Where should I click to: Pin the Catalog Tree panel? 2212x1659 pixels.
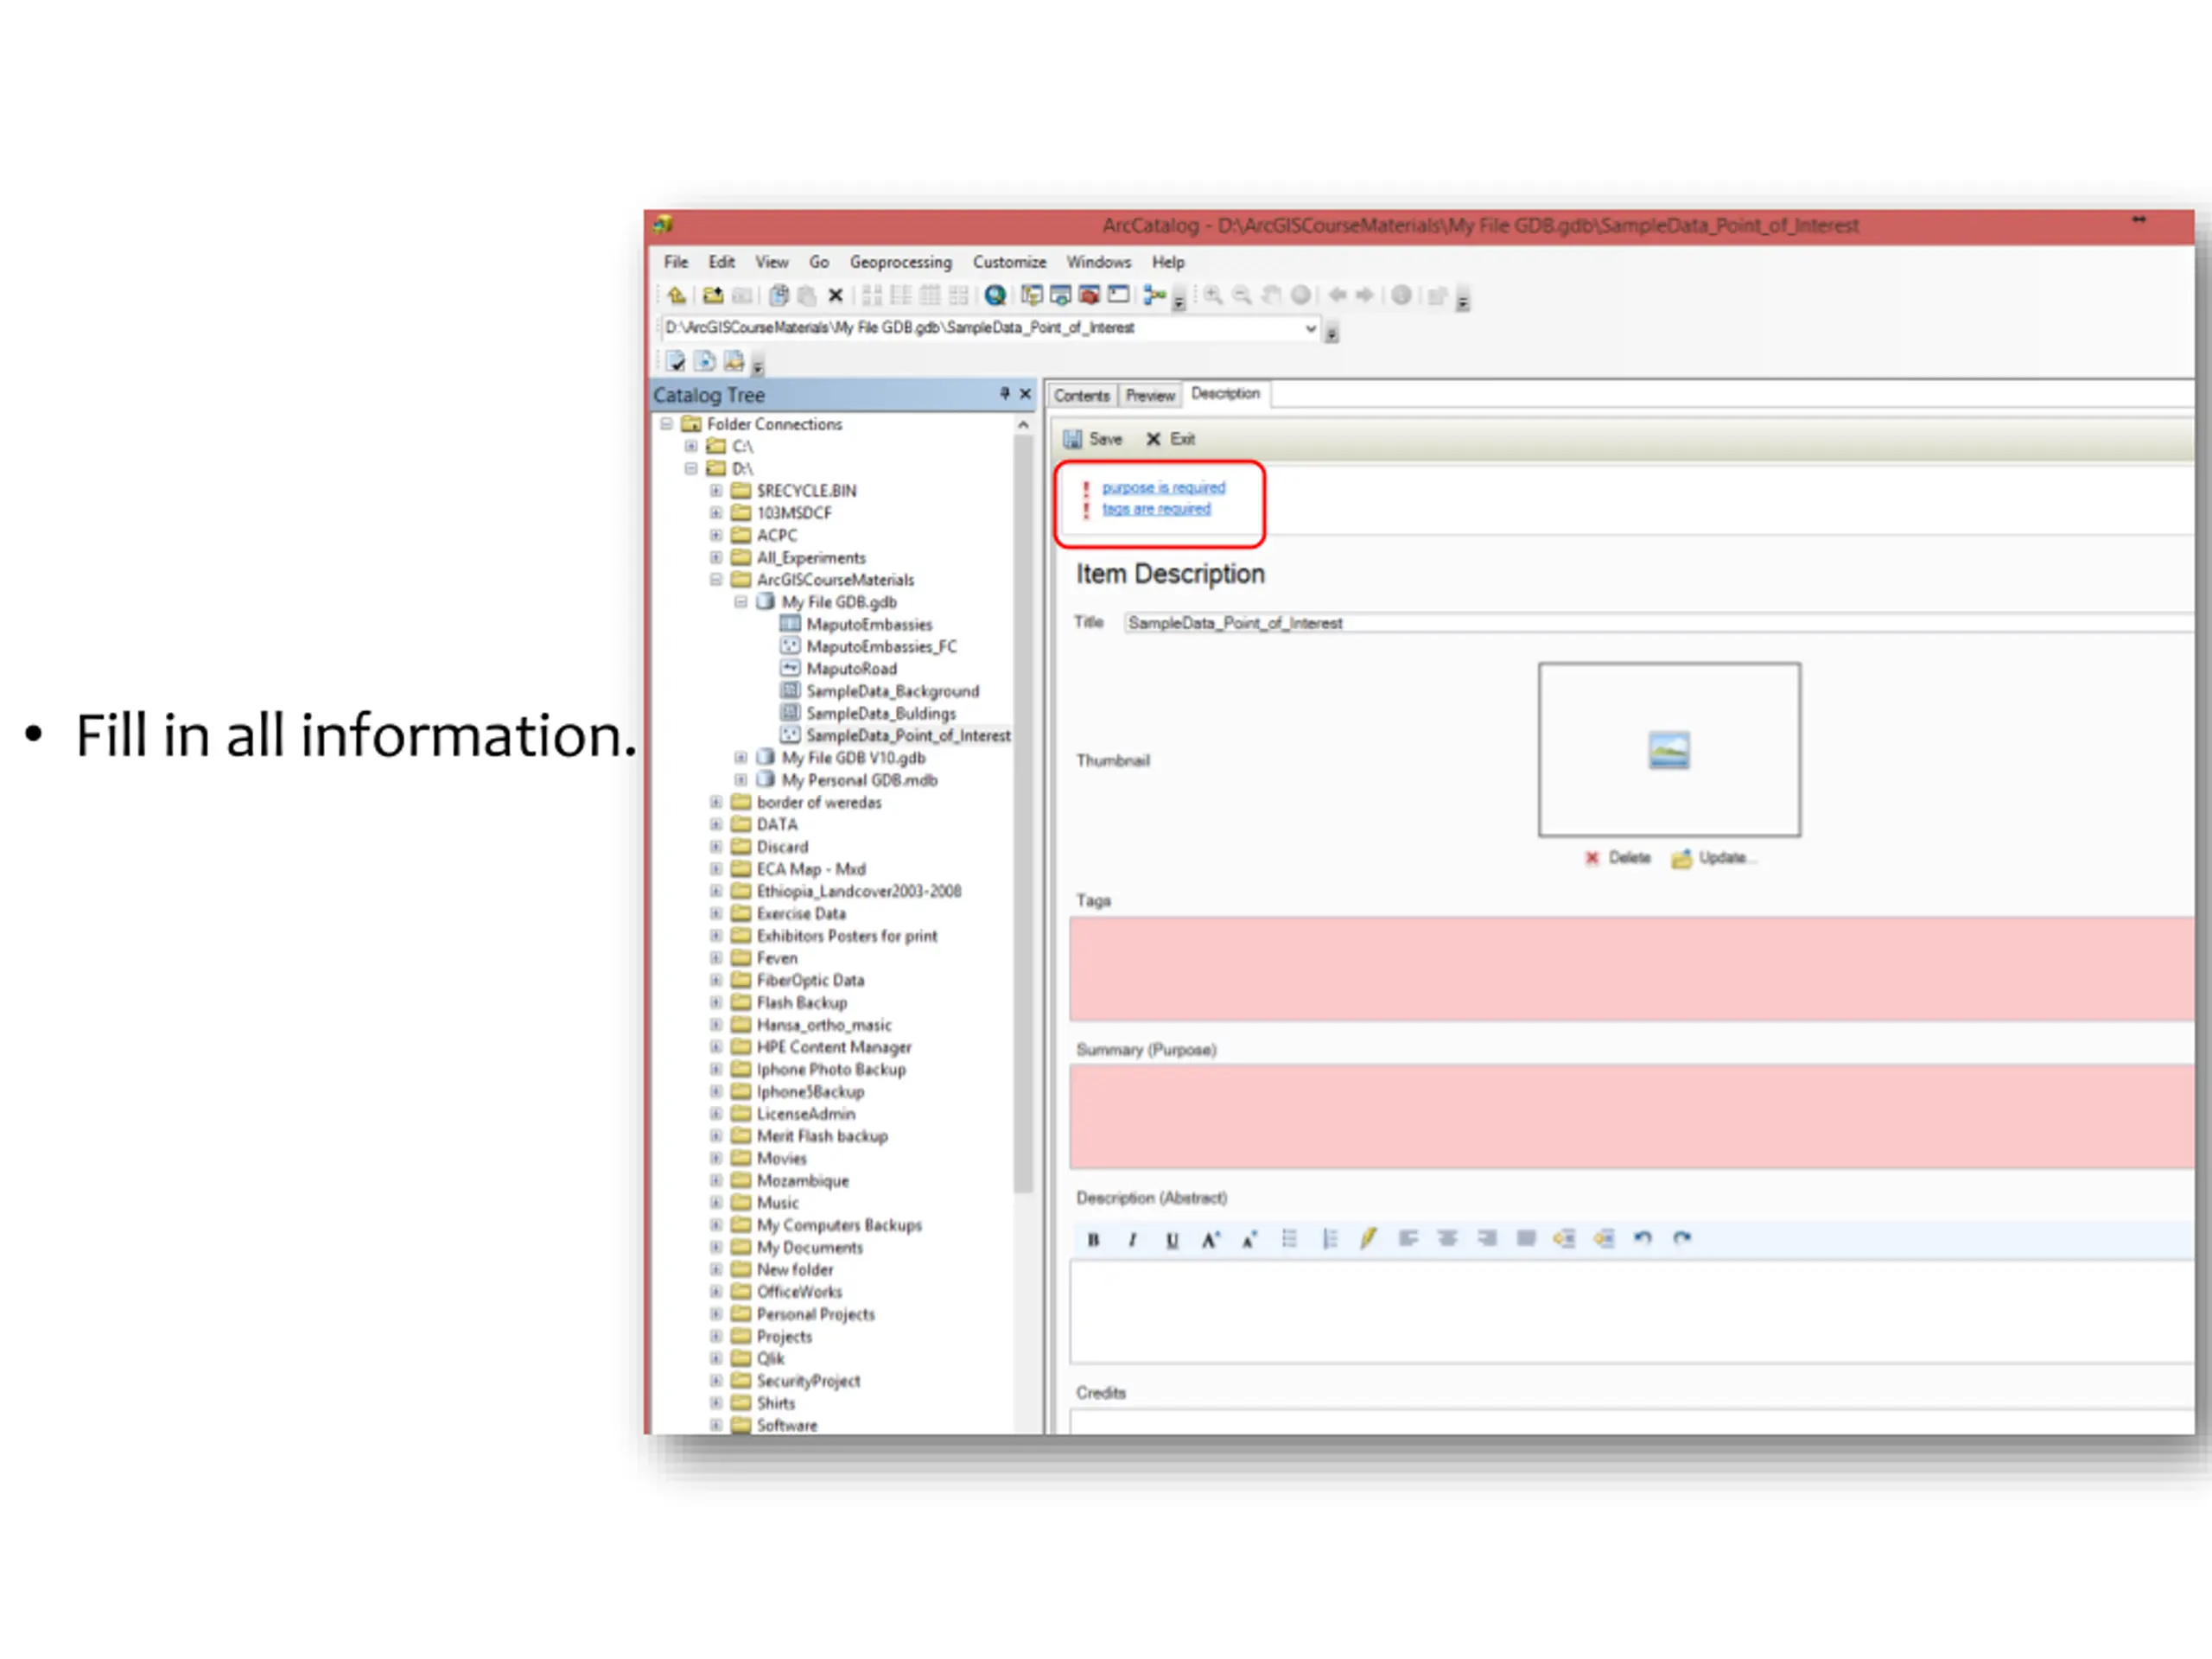click(1005, 394)
